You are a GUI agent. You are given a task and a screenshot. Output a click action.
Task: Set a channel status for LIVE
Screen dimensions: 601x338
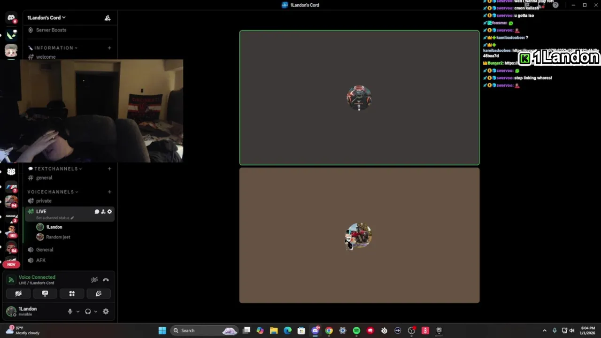point(55,218)
